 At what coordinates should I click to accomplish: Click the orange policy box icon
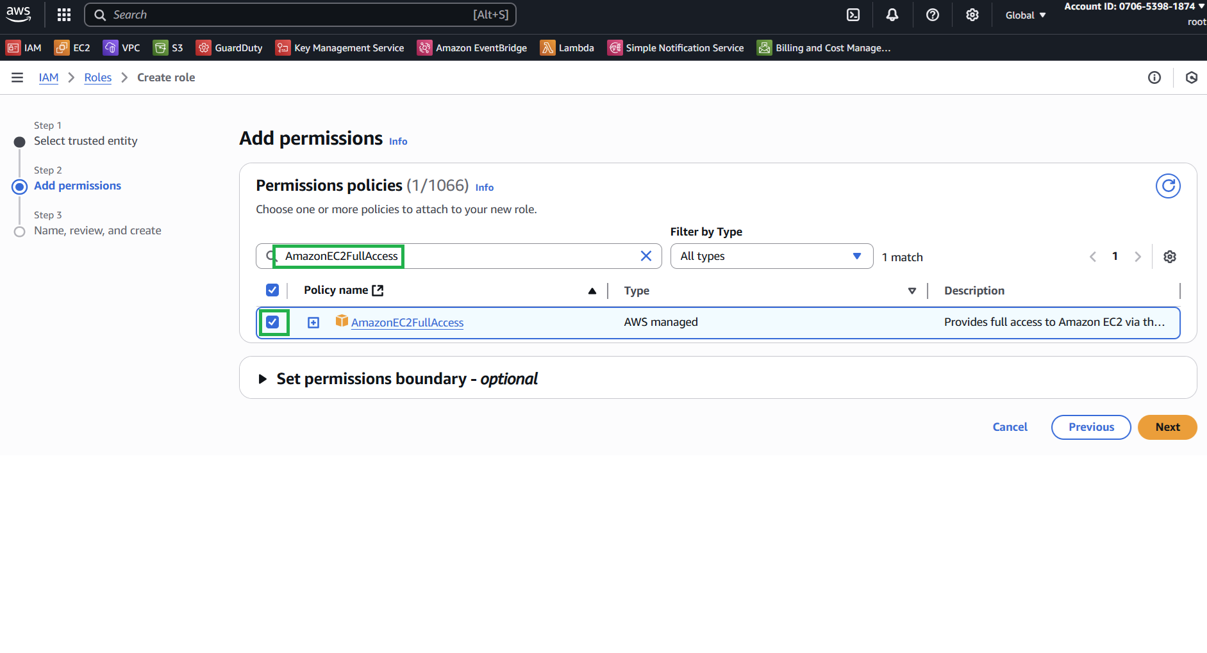(342, 321)
